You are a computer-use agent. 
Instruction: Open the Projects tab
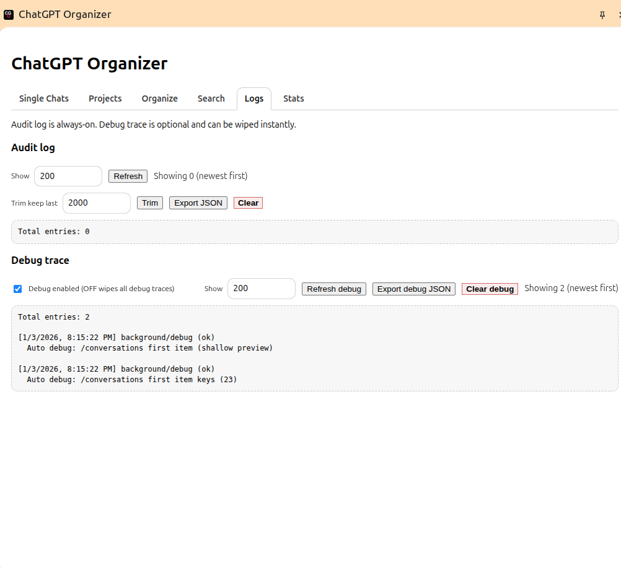105,98
